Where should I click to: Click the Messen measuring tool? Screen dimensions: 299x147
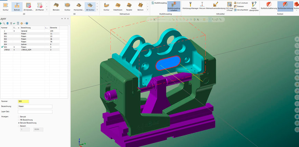(202, 6)
